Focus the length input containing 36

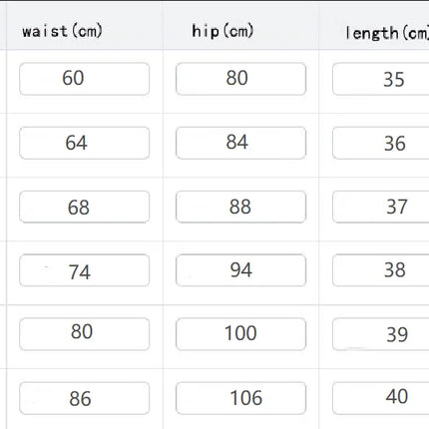point(381,143)
